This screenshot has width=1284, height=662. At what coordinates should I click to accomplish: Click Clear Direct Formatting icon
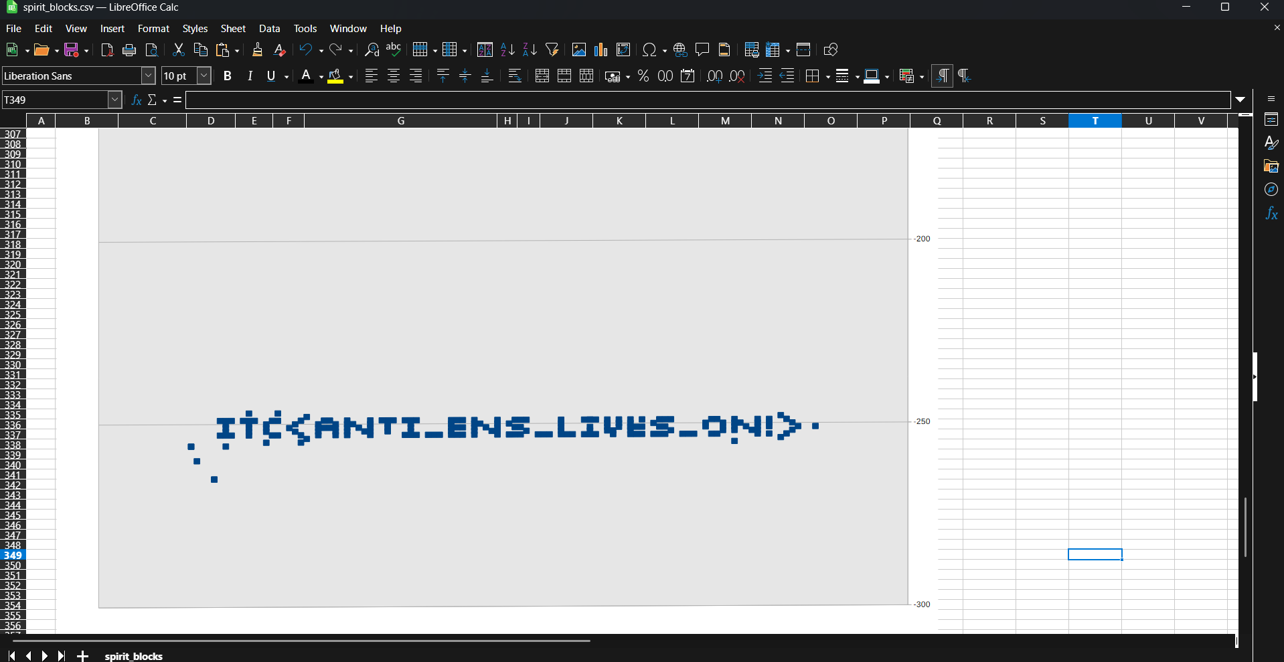280,49
